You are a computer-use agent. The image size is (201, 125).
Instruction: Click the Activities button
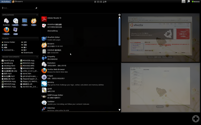coord(6,2)
